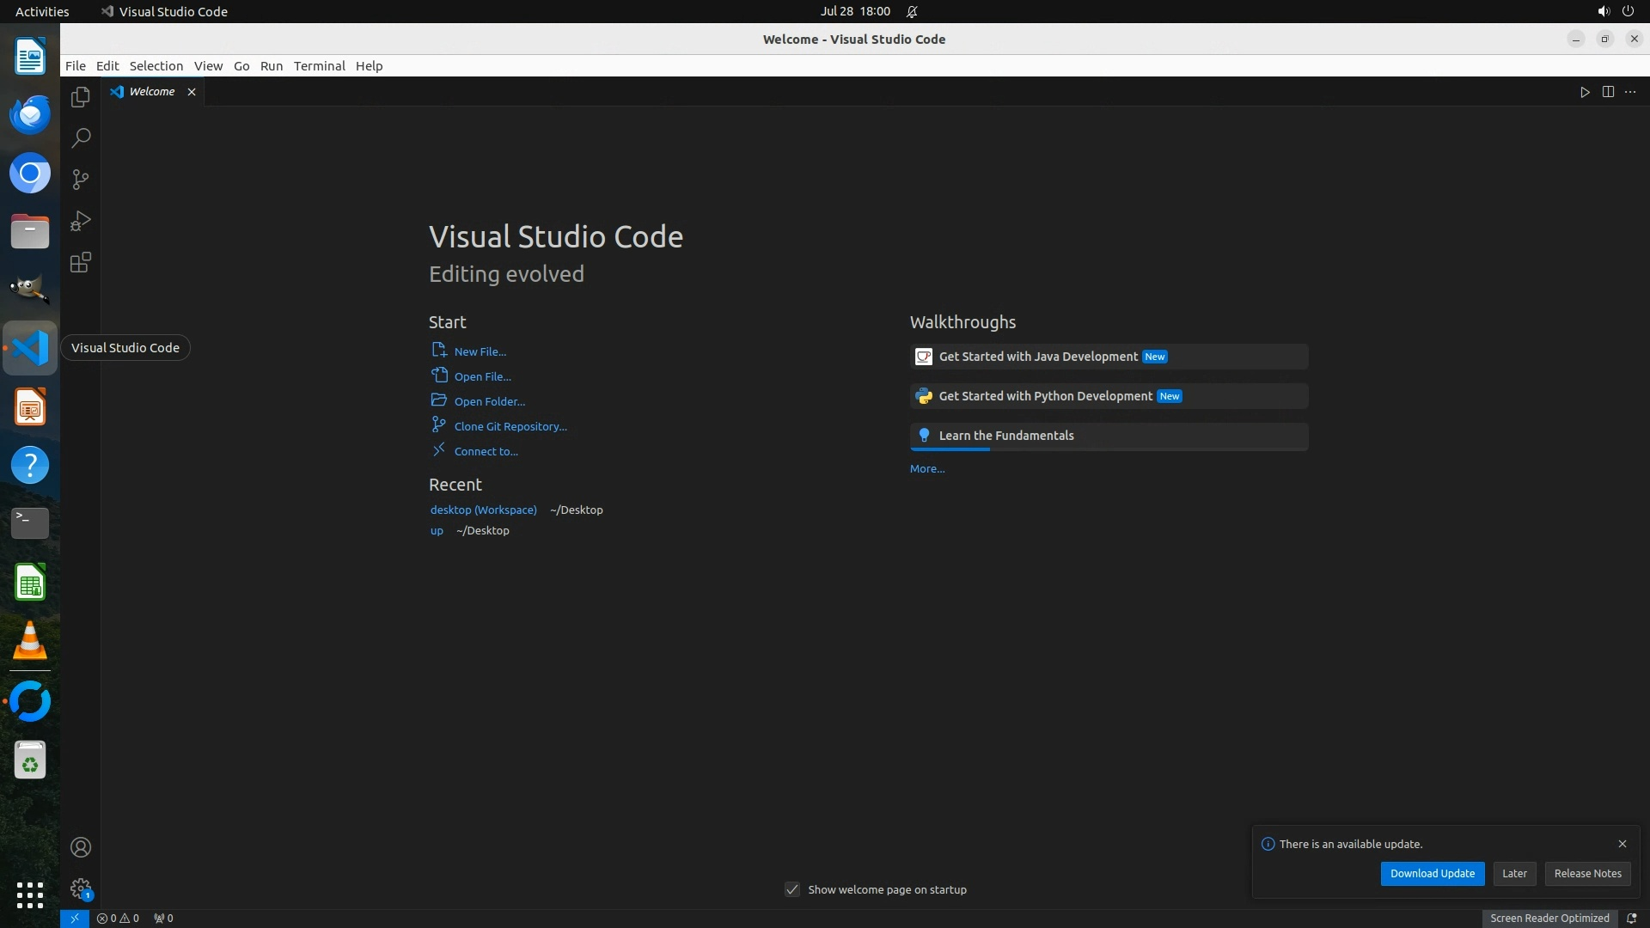Click the remote window status bar icon
Image resolution: width=1650 pixels, height=928 pixels.
point(75,918)
